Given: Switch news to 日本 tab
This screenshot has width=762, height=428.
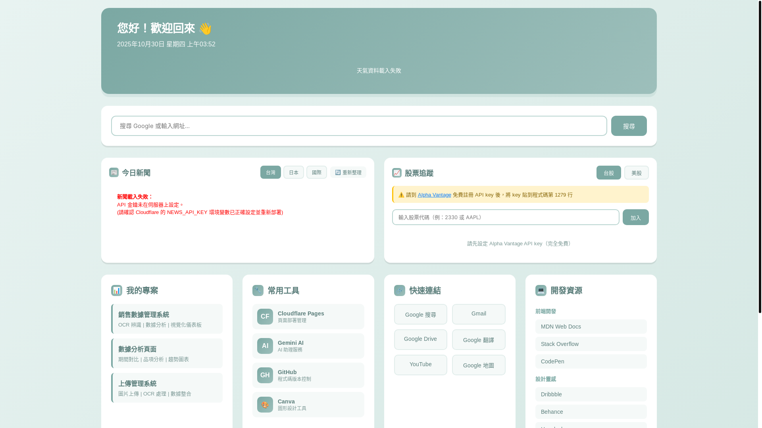Looking at the screenshot, I should [x=294, y=172].
